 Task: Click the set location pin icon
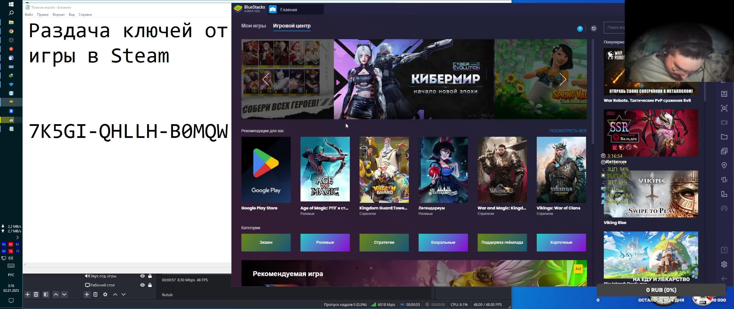pyautogui.click(x=724, y=165)
